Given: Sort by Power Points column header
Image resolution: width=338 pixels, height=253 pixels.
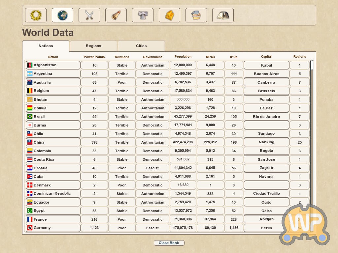Looking at the screenshot, I should pos(94,57).
